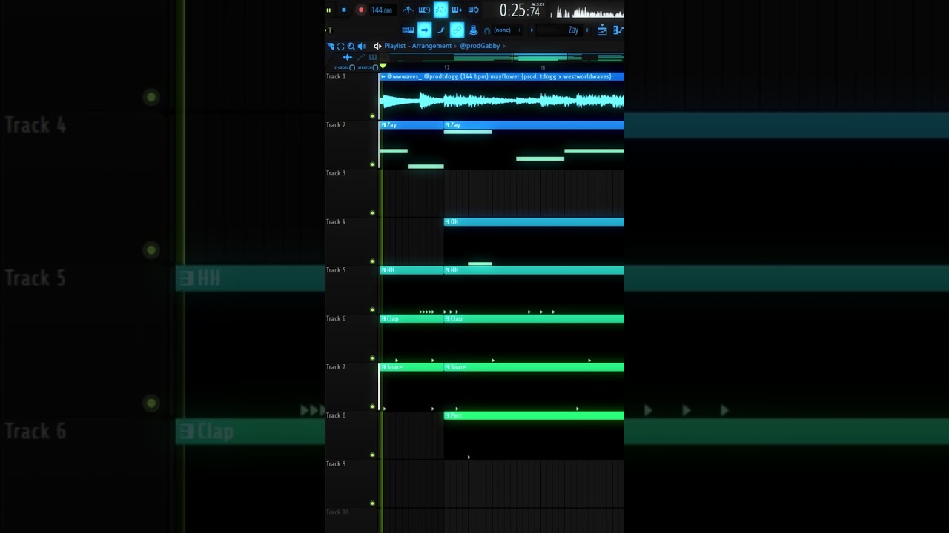949x533 pixels.
Task: Toggle typing keyboard to piano icon
Action: 409,30
